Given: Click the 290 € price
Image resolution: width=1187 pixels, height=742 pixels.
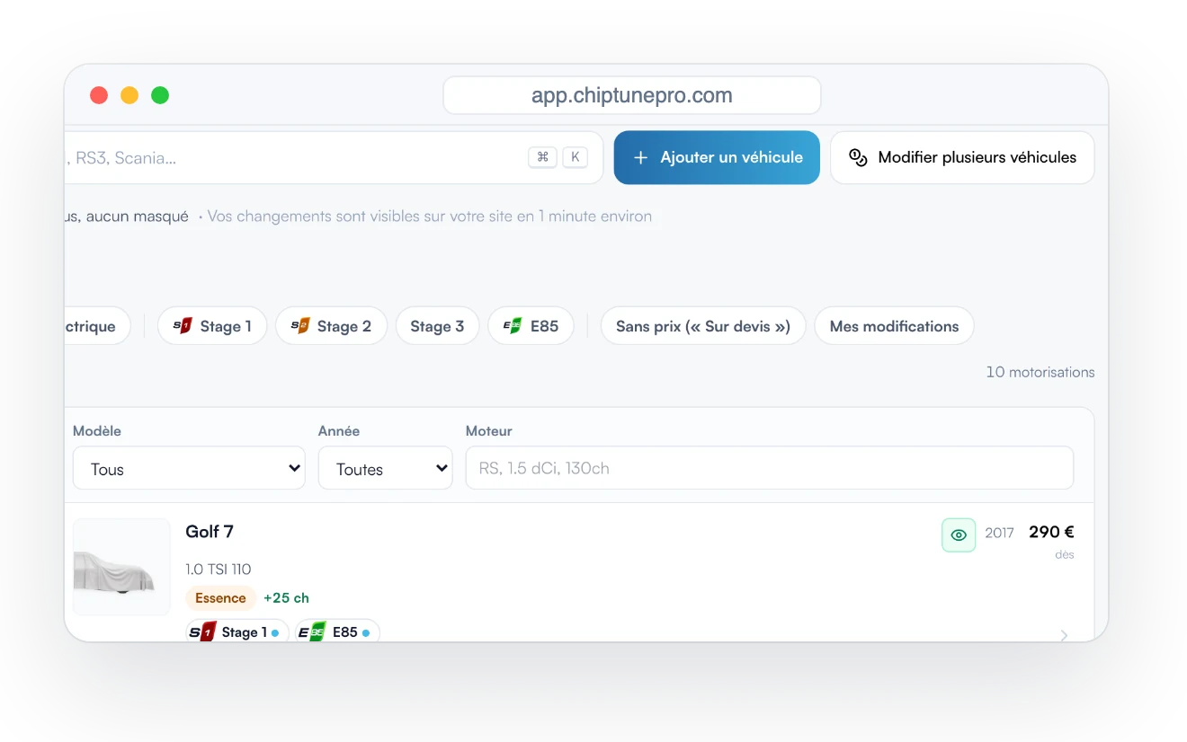Looking at the screenshot, I should (1051, 532).
